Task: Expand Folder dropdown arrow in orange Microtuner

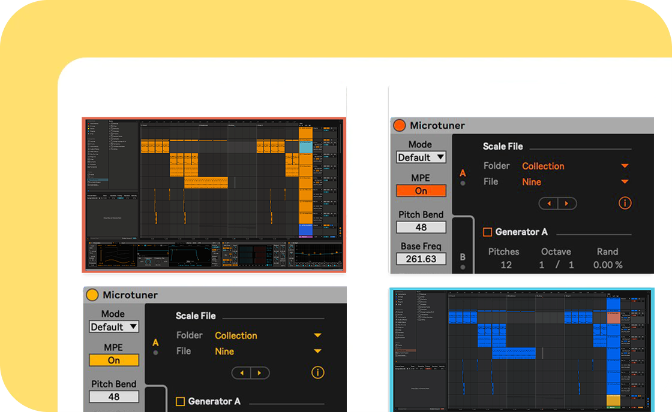Action: pyautogui.click(x=625, y=166)
